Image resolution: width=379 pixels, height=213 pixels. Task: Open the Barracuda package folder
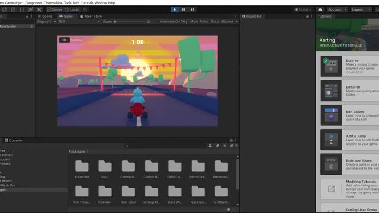coord(82,169)
